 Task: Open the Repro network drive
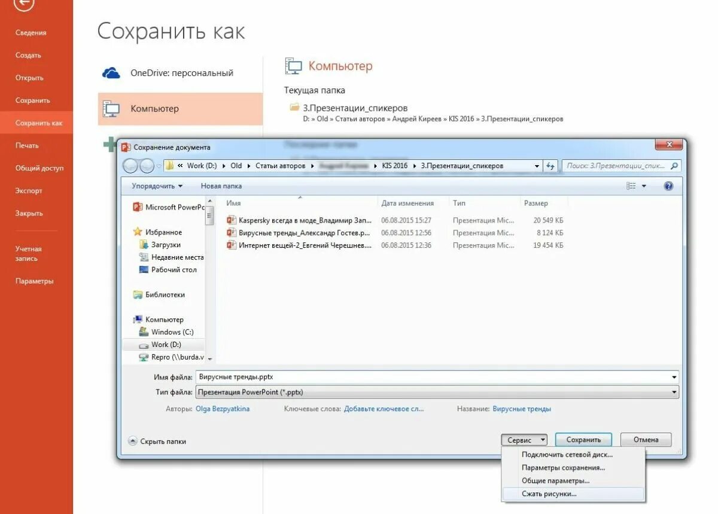(172, 357)
